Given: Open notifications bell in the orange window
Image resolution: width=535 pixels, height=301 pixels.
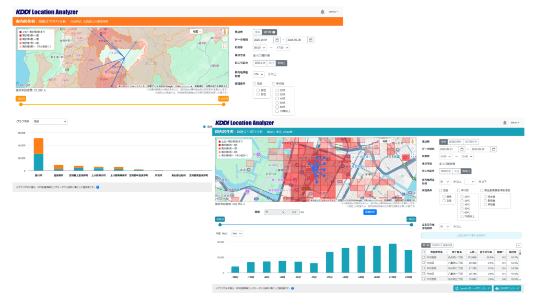Looking at the screenshot, I should click(322, 12).
